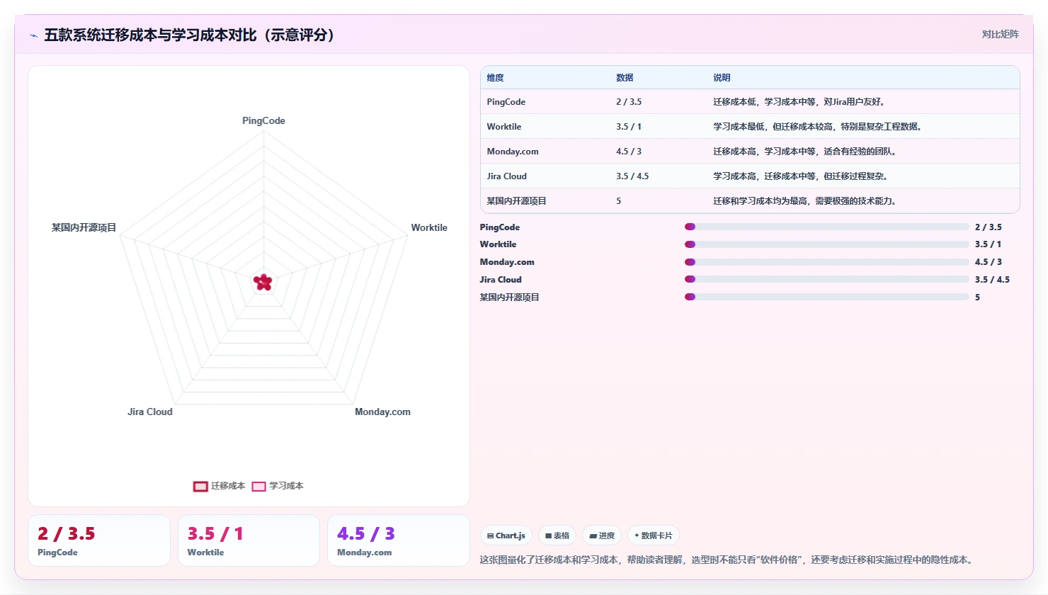Click the 某国内开源项目 axis label on radar chart
This screenshot has width=1048, height=595.
coord(84,227)
